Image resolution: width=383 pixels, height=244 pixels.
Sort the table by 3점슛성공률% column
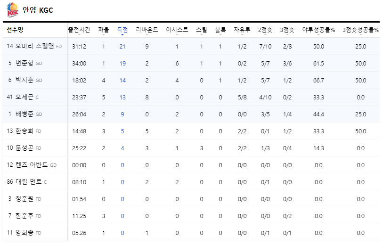[360, 30]
